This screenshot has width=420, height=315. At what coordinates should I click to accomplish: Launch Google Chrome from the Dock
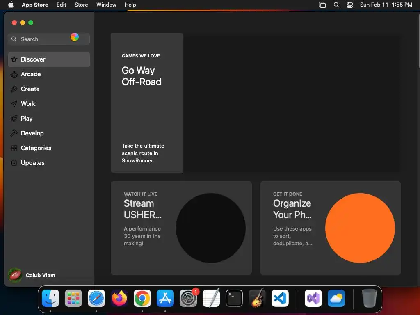(x=142, y=298)
